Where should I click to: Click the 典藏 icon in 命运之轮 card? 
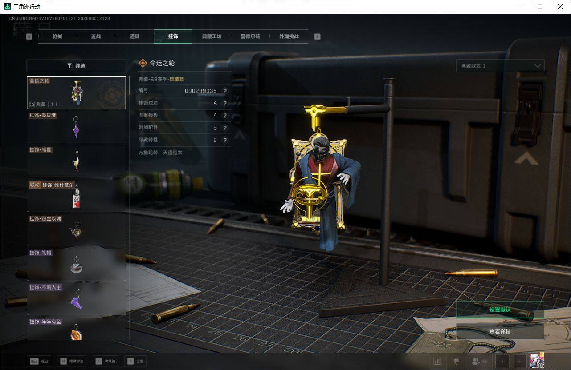[32, 104]
